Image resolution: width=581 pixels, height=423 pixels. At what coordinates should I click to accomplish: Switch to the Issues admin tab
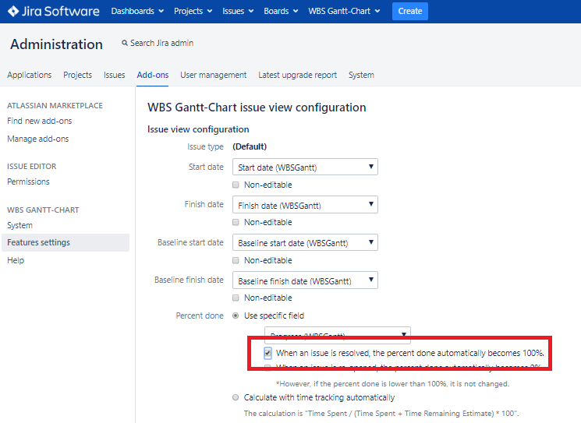pos(114,75)
